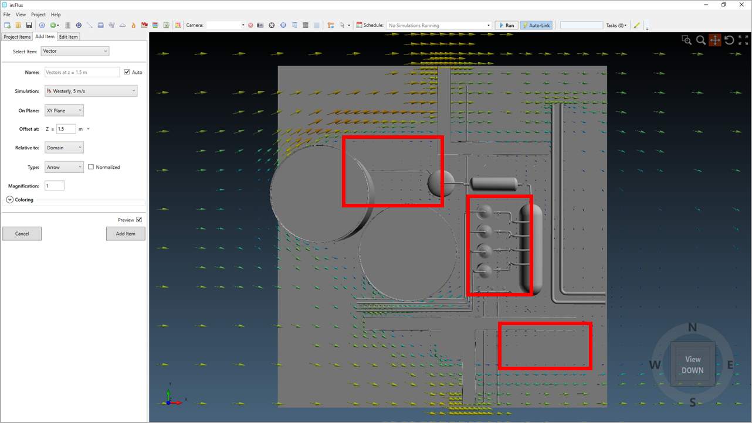Click the Cancel button

pos(22,234)
